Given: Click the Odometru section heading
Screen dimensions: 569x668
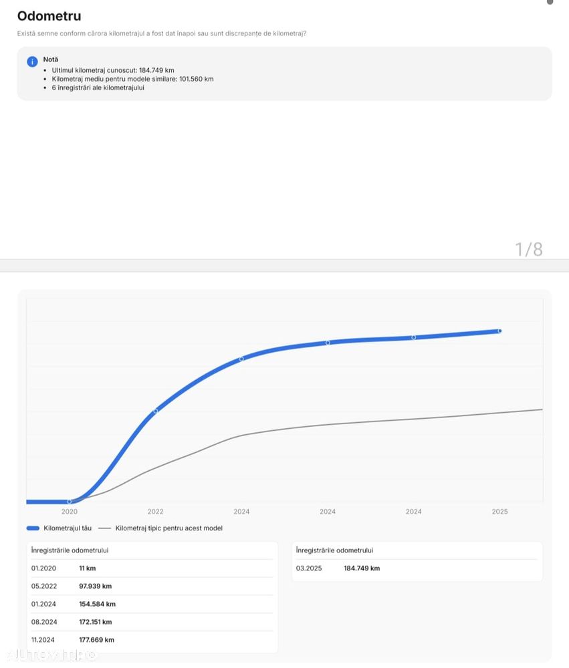Looking at the screenshot, I should coord(49,16).
